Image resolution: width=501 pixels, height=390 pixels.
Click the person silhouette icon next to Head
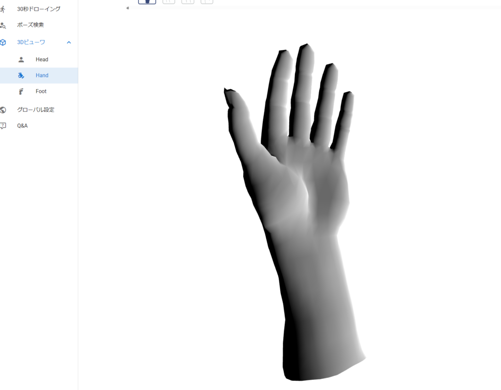21,60
